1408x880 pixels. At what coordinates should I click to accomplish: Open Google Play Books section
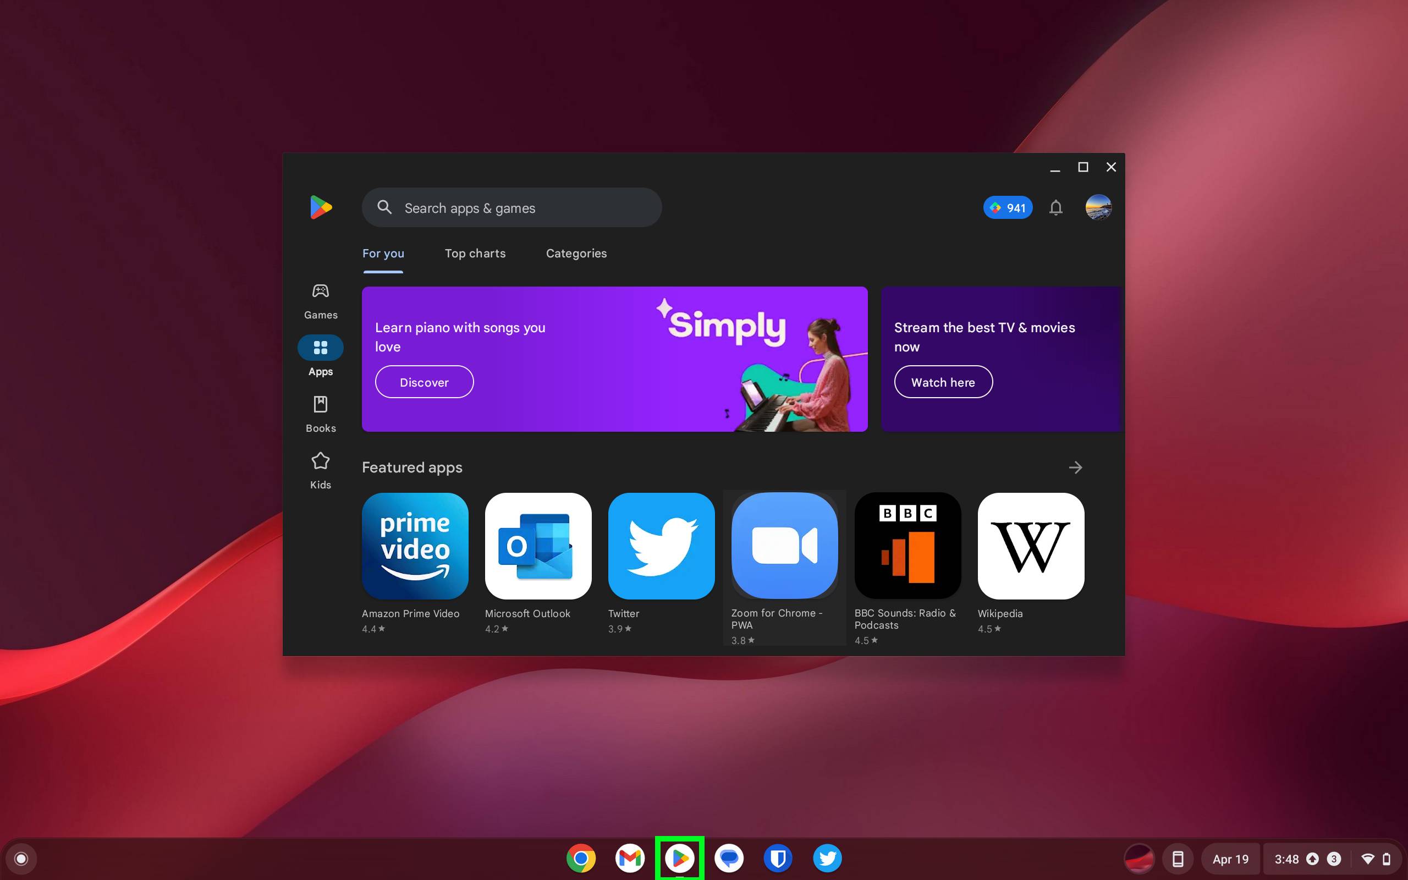[320, 413]
